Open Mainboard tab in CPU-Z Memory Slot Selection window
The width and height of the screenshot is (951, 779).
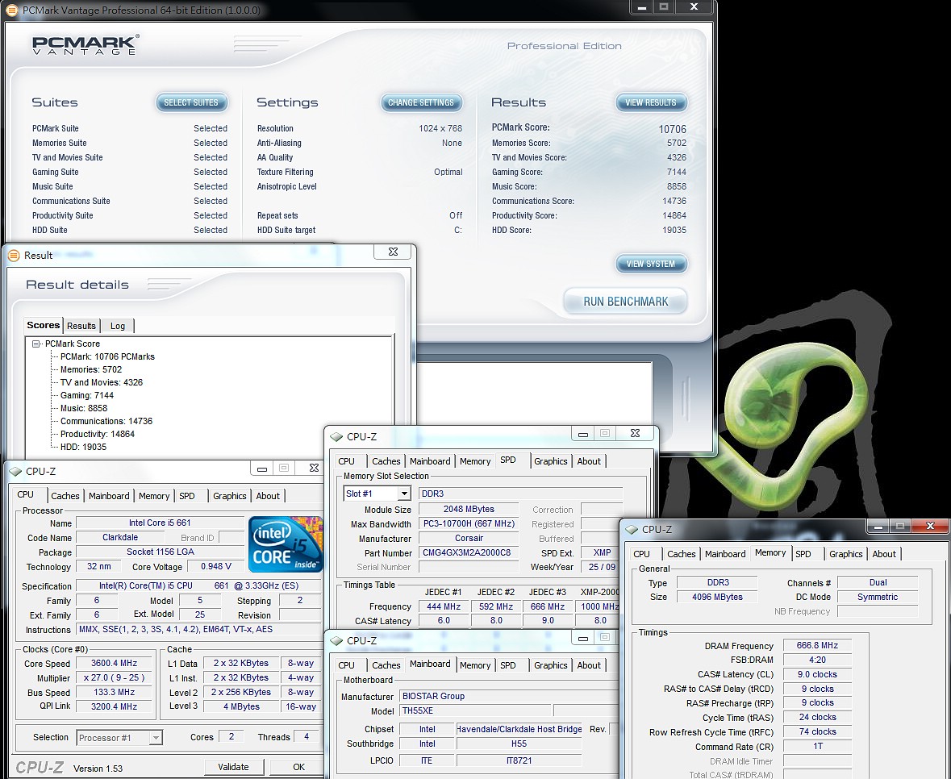point(430,461)
